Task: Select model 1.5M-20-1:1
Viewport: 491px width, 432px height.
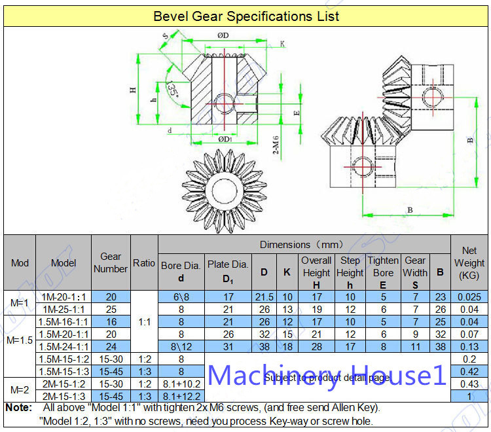Action: coord(64,334)
